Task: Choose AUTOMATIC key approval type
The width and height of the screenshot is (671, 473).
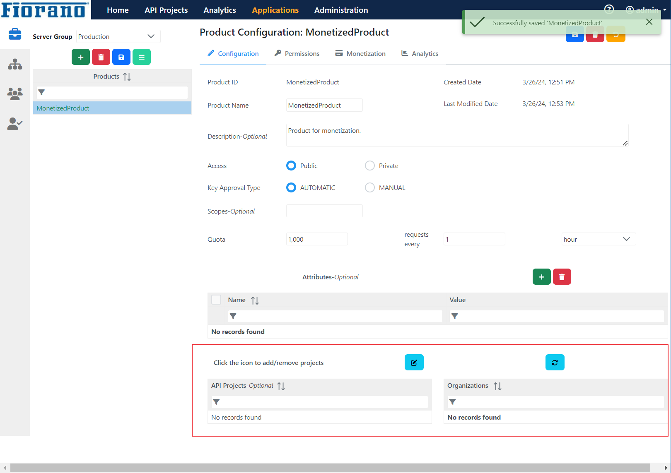Action: (291, 187)
